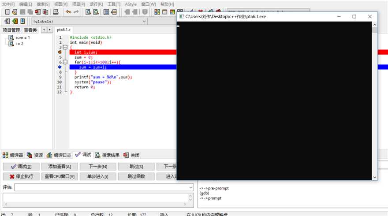Screen dimensions: 388x216
Task: Switch to the 编译器 bottom tab
Action: 13,155
